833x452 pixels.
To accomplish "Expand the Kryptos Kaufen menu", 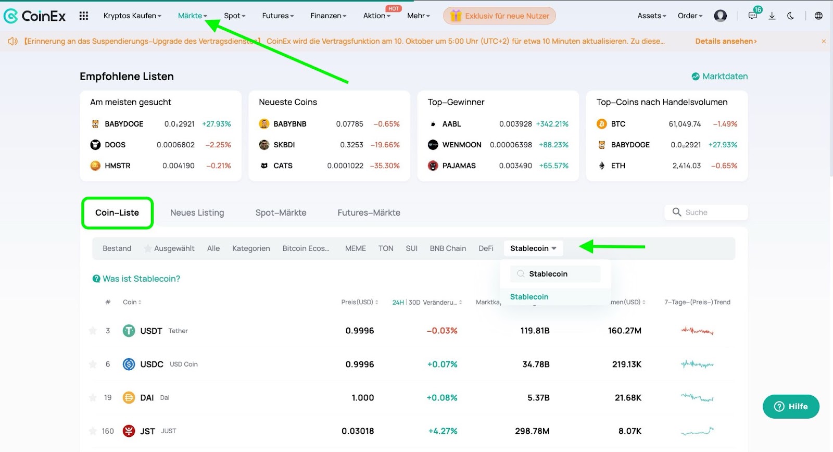I will 132,16.
